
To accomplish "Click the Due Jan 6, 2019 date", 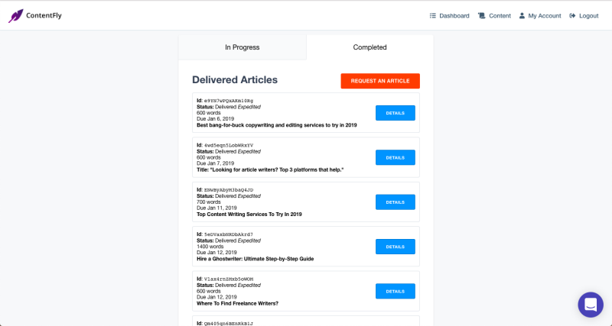I will [216, 119].
